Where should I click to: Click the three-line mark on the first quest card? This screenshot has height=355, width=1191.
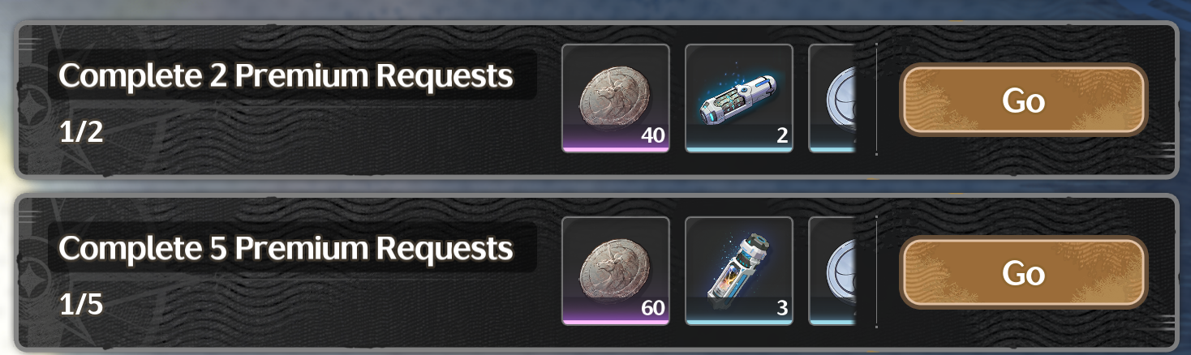pyautogui.click(x=28, y=43)
